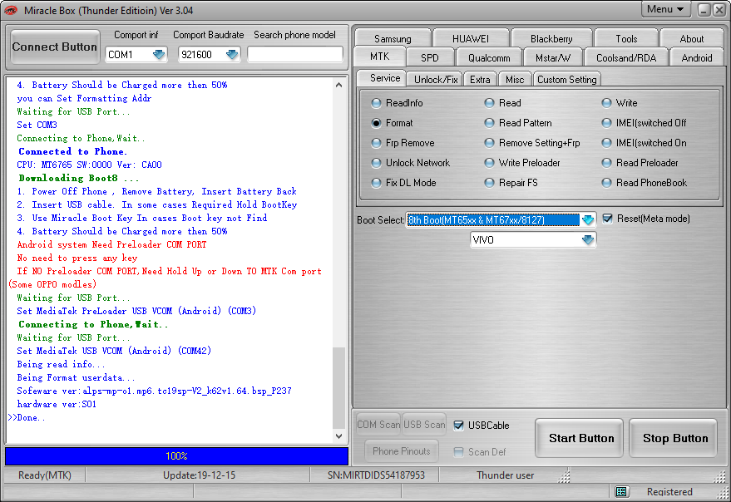This screenshot has width=731, height=502.
Task: Select the ReadInfo radio option
Action: pos(397,103)
